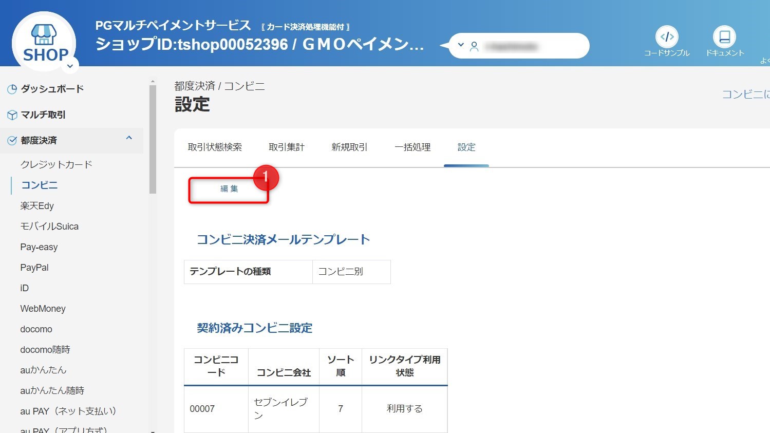Click the user profile icon
The image size is (770, 433).
tap(474, 47)
